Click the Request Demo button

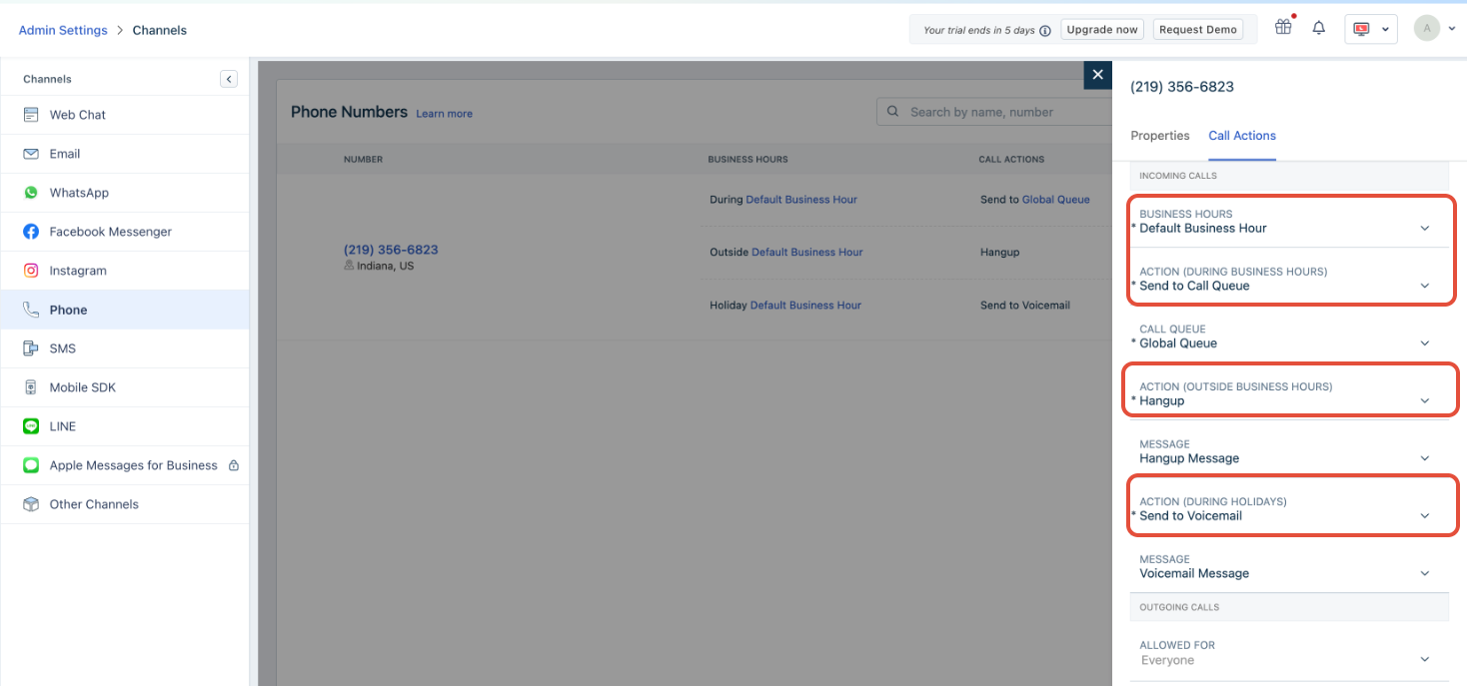tap(1198, 30)
